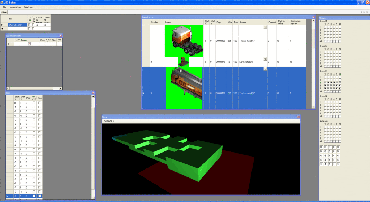Image resolution: width=370 pixels, height=202 pixels.
Task: Select the GASTUF1.JSD file cell
Action: [17, 25]
